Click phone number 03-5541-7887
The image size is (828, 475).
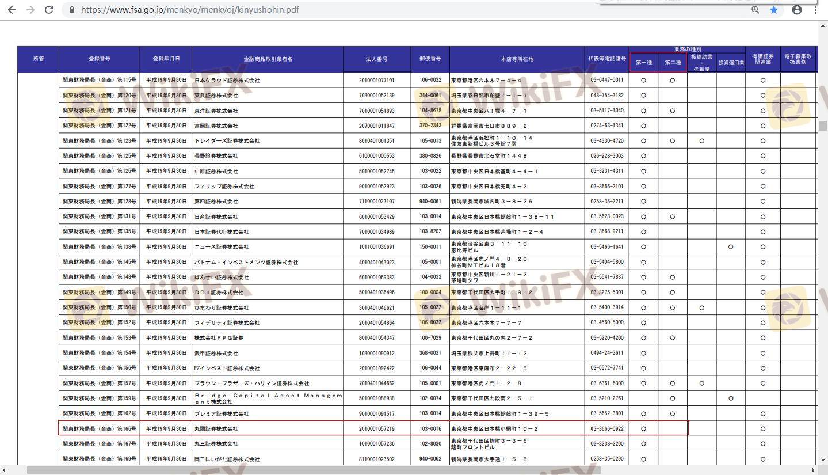click(x=607, y=277)
